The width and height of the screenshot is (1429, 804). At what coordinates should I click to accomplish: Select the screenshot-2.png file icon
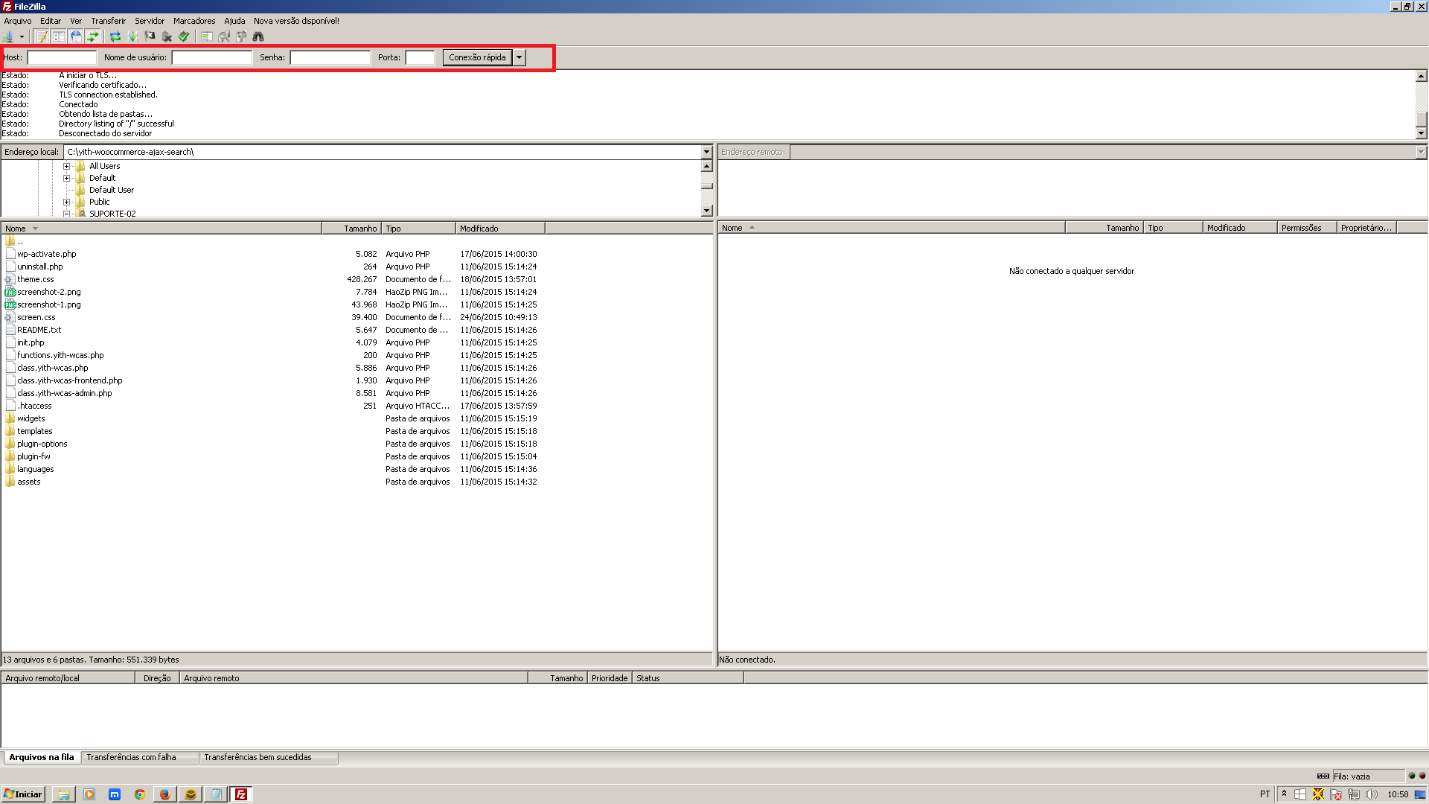[10, 292]
